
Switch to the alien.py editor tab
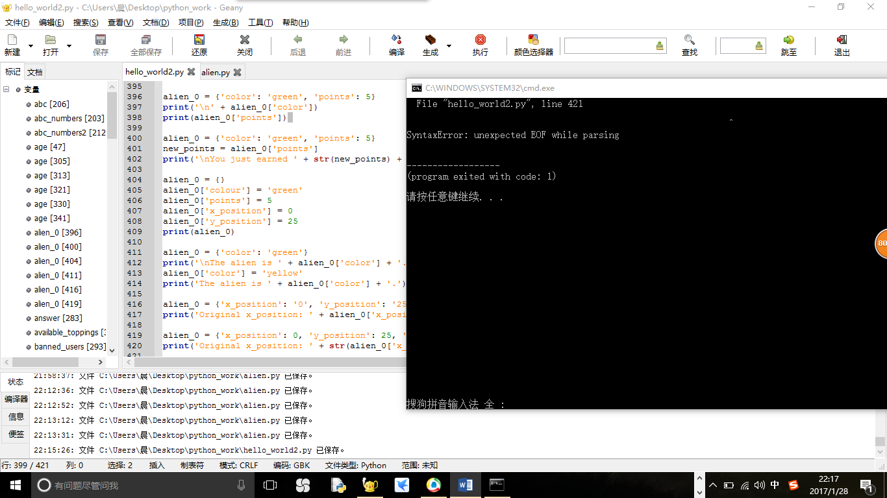[x=215, y=72]
